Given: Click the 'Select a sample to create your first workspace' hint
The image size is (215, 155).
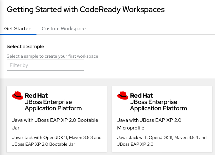Looking at the screenshot, I should pos(52,56).
